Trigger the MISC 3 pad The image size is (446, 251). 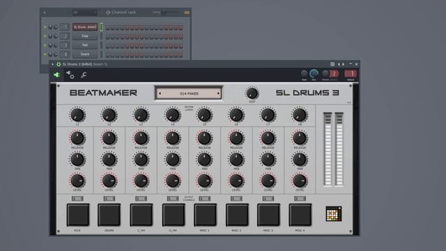point(268,215)
